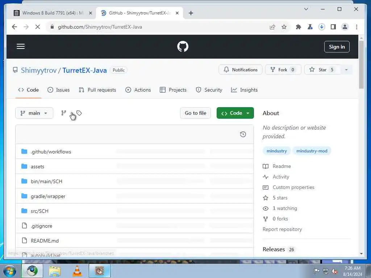Open the Shimyytrov owner link
The height and width of the screenshot is (278, 371).
(39, 70)
